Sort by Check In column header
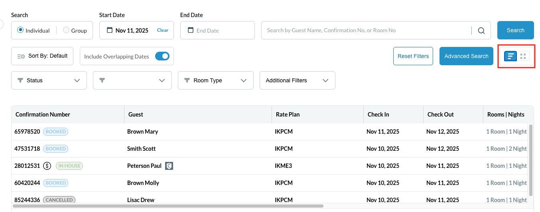Image resolution: width=540 pixels, height=212 pixels. [x=378, y=115]
